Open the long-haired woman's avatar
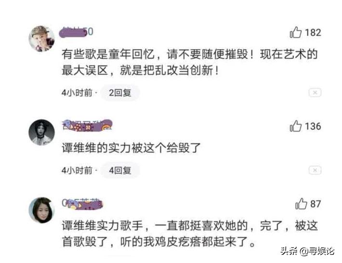This screenshot has width=342, height=263. (x=41, y=210)
